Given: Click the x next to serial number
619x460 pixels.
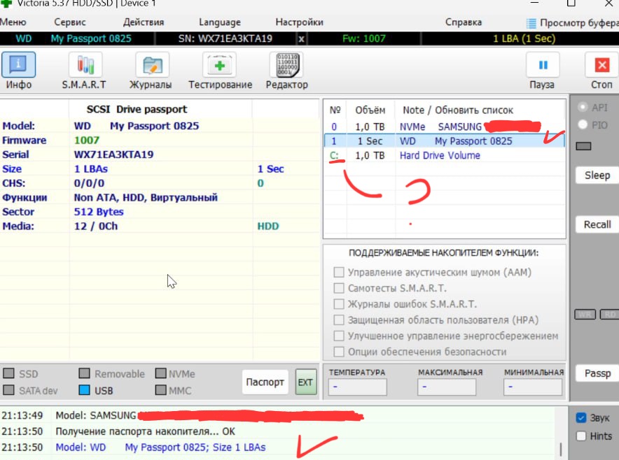Looking at the screenshot, I should pyautogui.click(x=301, y=38).
